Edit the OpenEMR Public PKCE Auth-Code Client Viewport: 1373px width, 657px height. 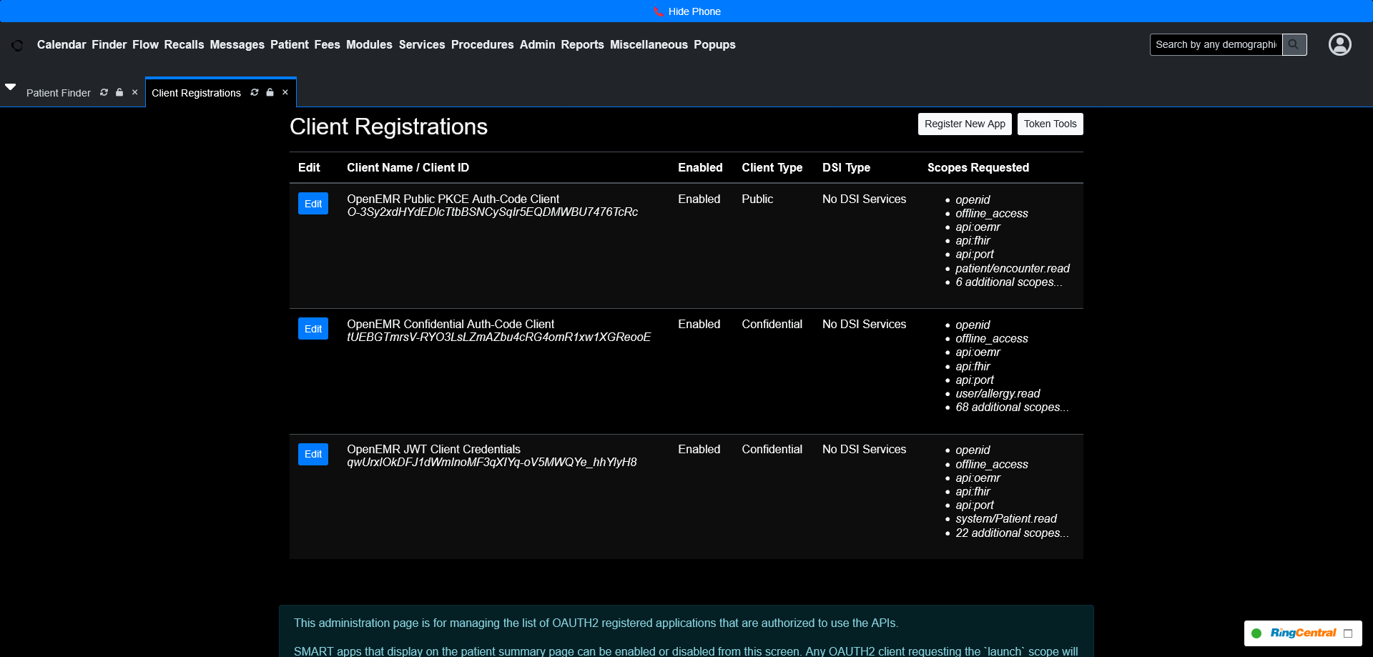tap(313, 204)
